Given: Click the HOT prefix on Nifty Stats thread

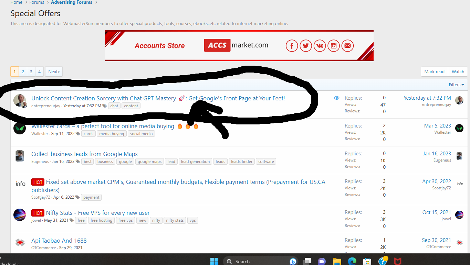Looking at the screenshot, I should pos(38,213).
